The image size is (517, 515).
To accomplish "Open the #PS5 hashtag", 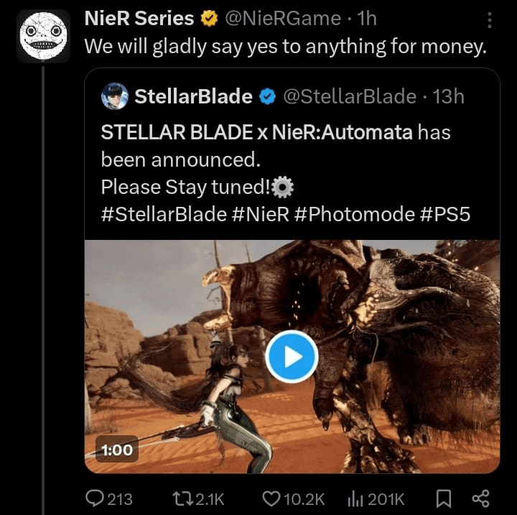I will click(444, 214).
